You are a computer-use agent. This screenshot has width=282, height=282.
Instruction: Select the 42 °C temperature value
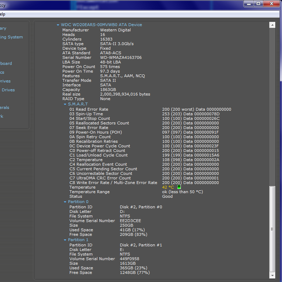point(168,187)
